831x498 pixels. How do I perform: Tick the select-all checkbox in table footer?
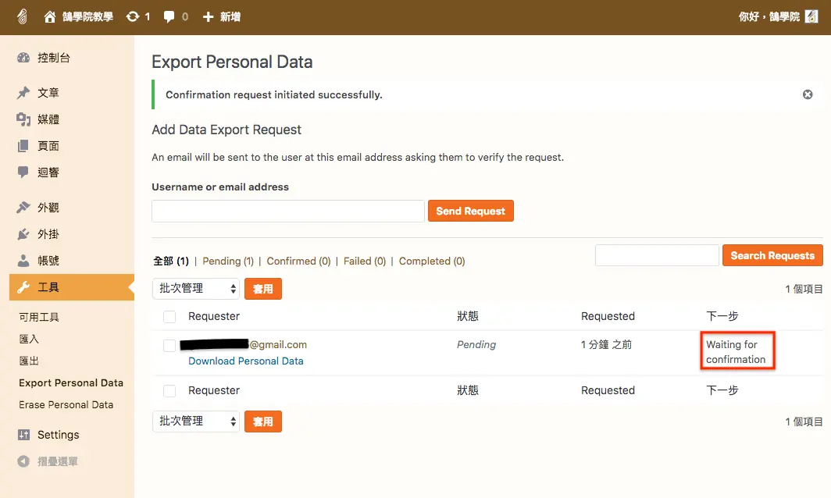tap(169, 391)
